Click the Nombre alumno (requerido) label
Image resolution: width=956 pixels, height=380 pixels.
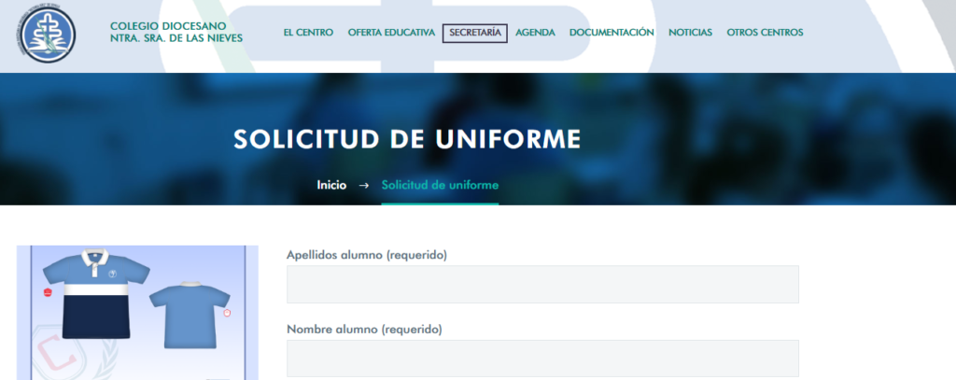point(363,330)
